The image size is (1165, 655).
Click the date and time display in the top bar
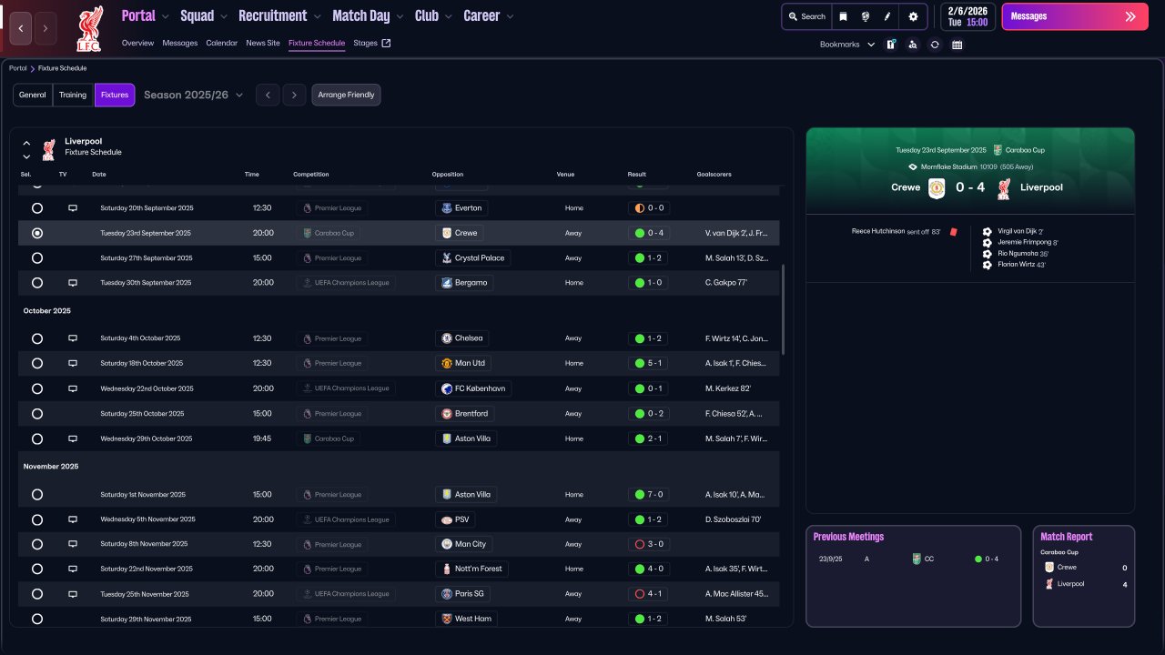click(x=967, y=16)
